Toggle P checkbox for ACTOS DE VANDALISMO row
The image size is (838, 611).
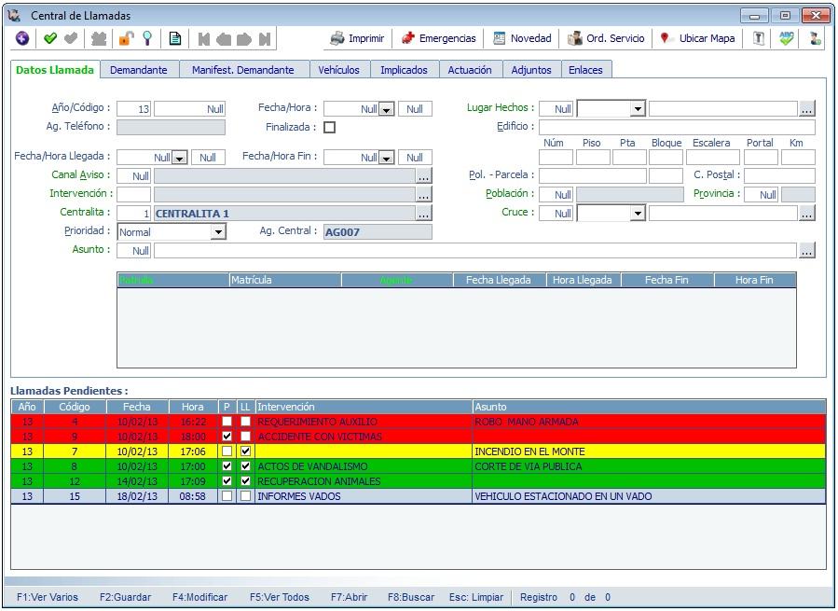click(x=227, y=466)
